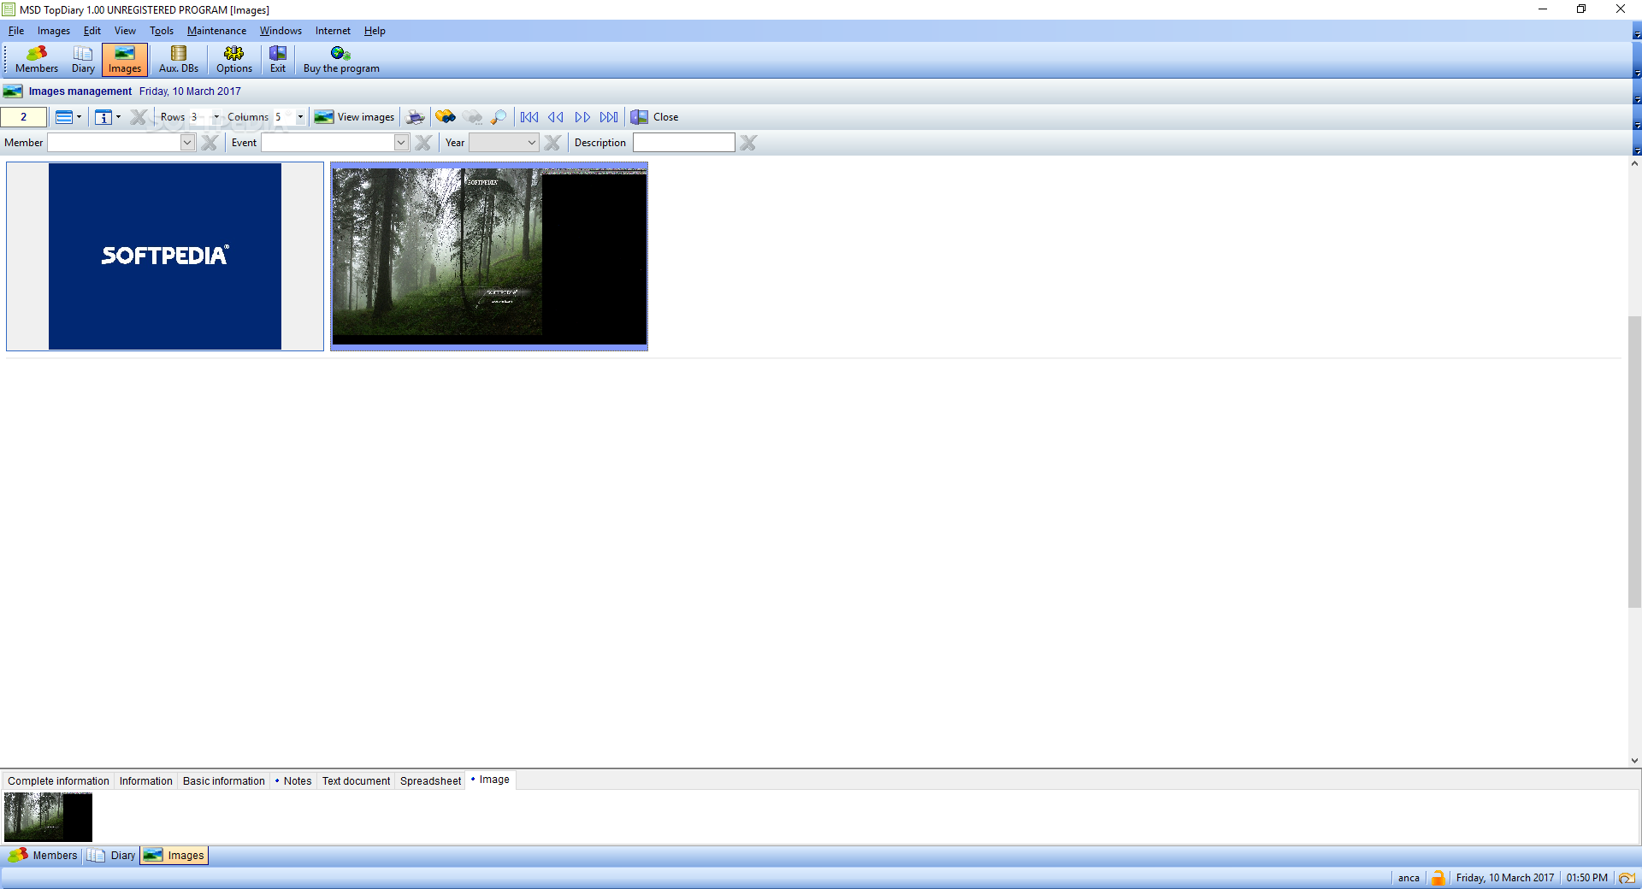Switch to the Notes tab
The image size is (1642, 889).
point(293,781)
